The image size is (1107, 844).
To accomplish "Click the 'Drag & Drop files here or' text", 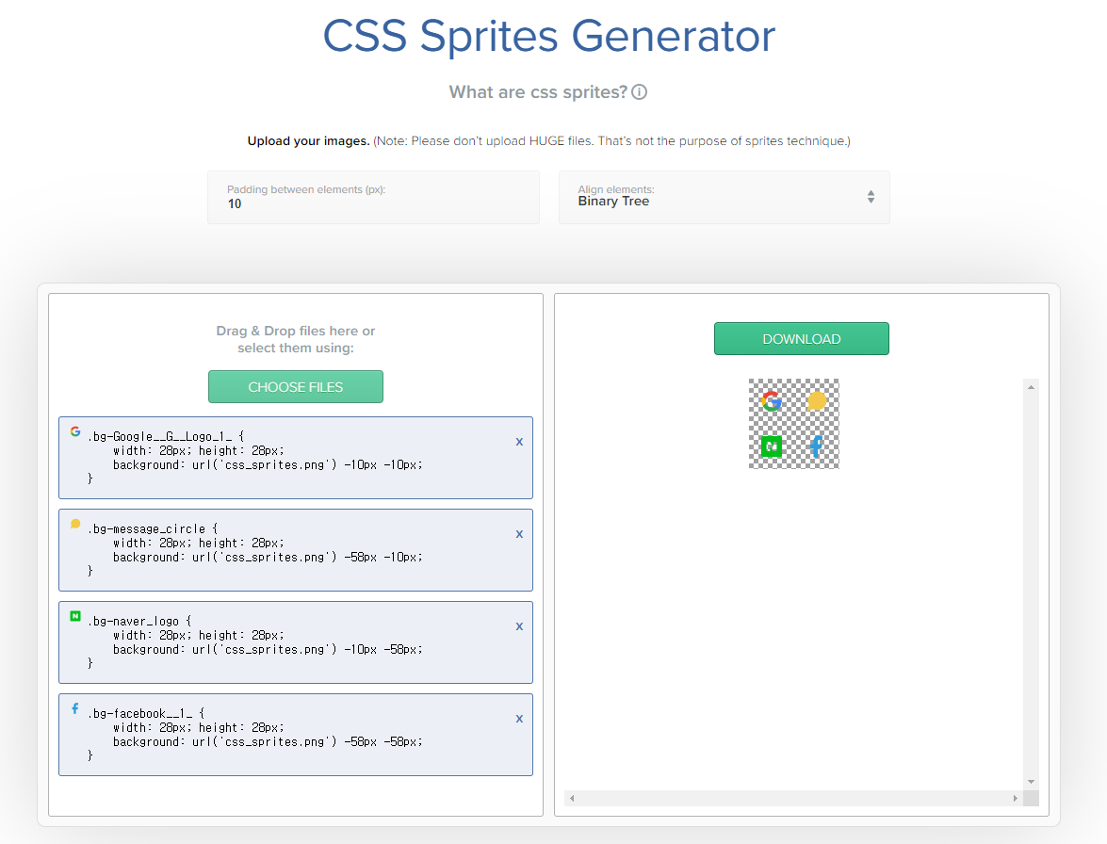I will (296, 331).
